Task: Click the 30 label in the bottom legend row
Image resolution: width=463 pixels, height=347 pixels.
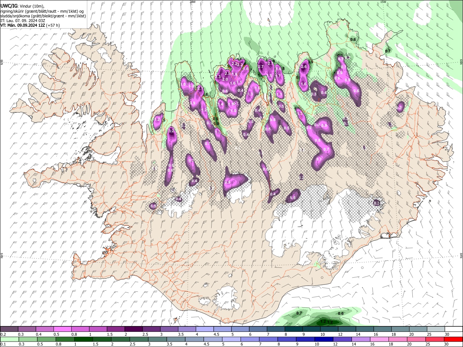Action: pos(447,344)
